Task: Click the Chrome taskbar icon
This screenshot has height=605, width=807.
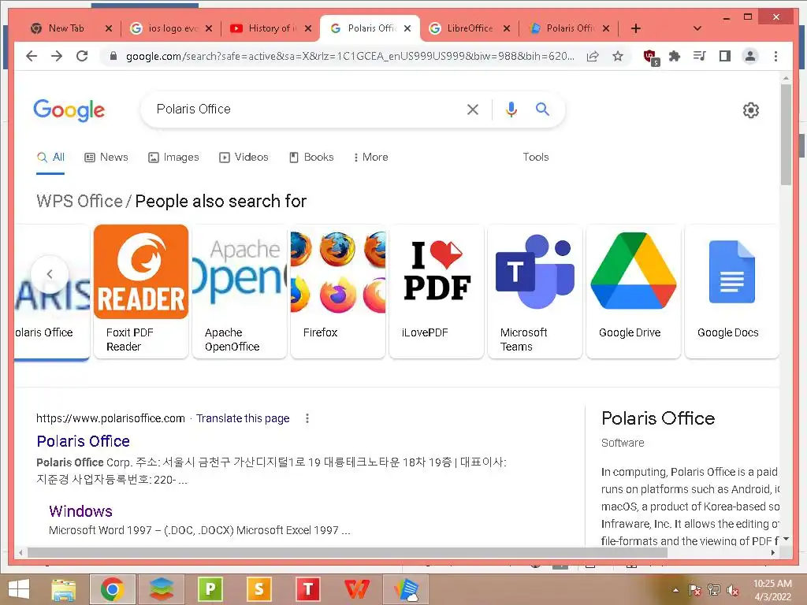Action: coord(112,589)
